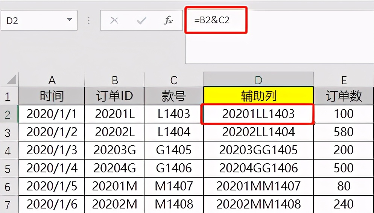Select order ID cell 20201M
This screenshot has height=213, width=374.
pos(114,186)
